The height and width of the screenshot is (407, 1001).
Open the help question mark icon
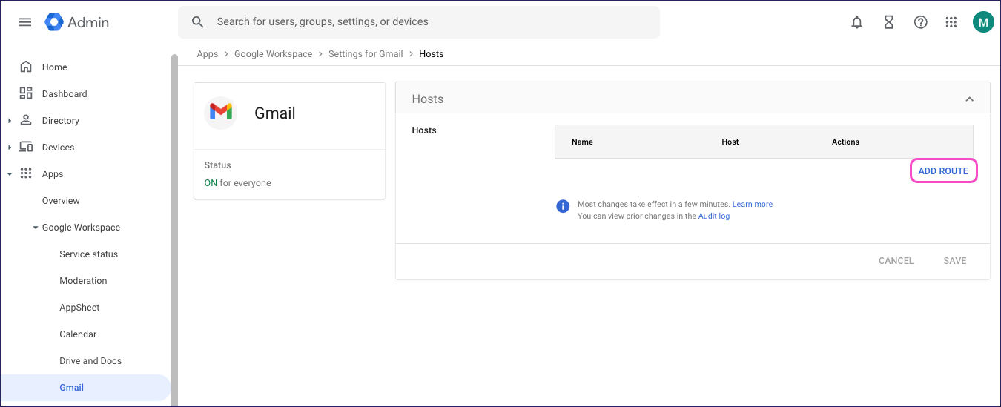920,22
